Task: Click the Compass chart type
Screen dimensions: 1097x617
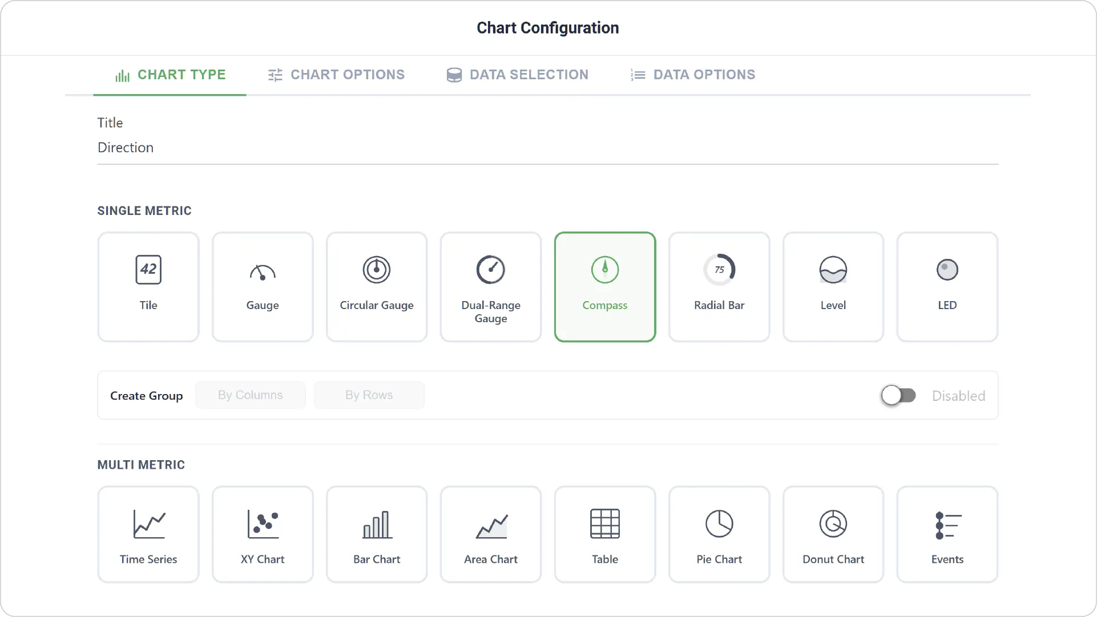Action: pyautogui.click(x=605, y=287)
